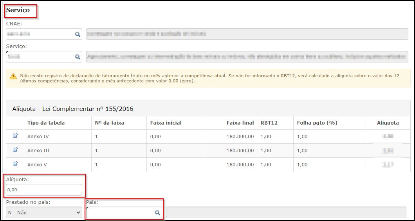This screenshot has width=415, height=221.
Task: Click the Nº da faixa column header
Action: pos(109,123)
